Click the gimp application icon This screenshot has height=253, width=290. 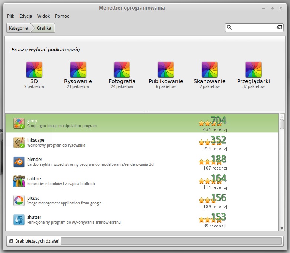(x=19, y=123)
